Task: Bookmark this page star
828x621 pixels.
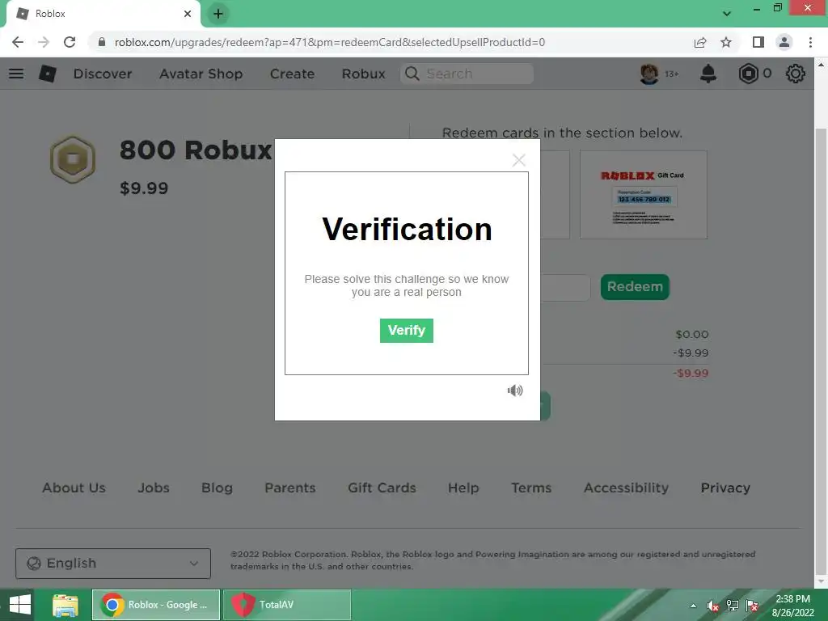Action: tap(726, 42)
